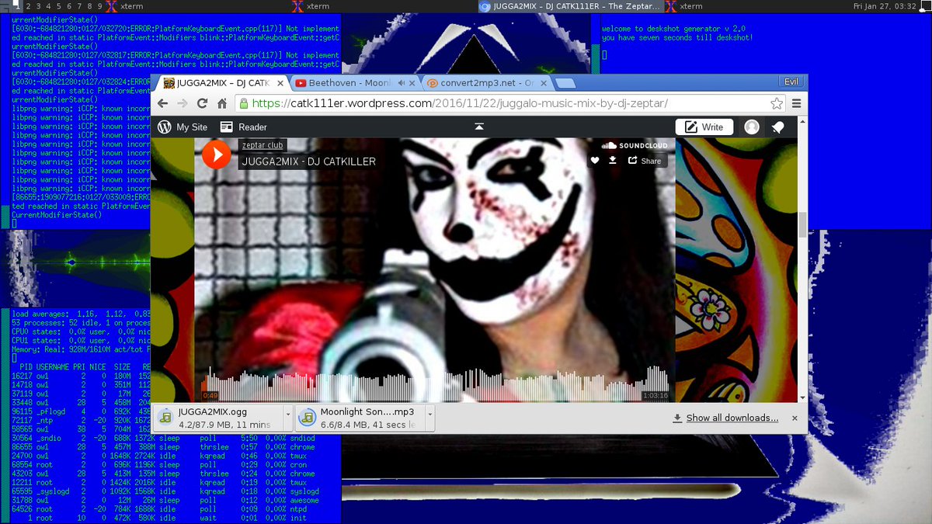Viewport: 932px width, 524px height.
Task: Click 'welcome to deskshot generator' terminal text
Action: (x=673, y=29)
